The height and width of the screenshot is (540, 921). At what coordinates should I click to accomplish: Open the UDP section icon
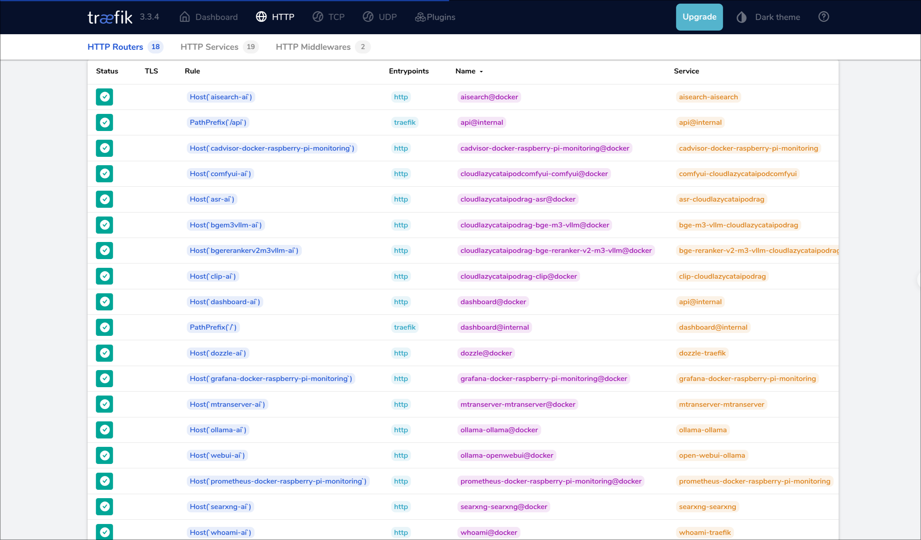368,17
